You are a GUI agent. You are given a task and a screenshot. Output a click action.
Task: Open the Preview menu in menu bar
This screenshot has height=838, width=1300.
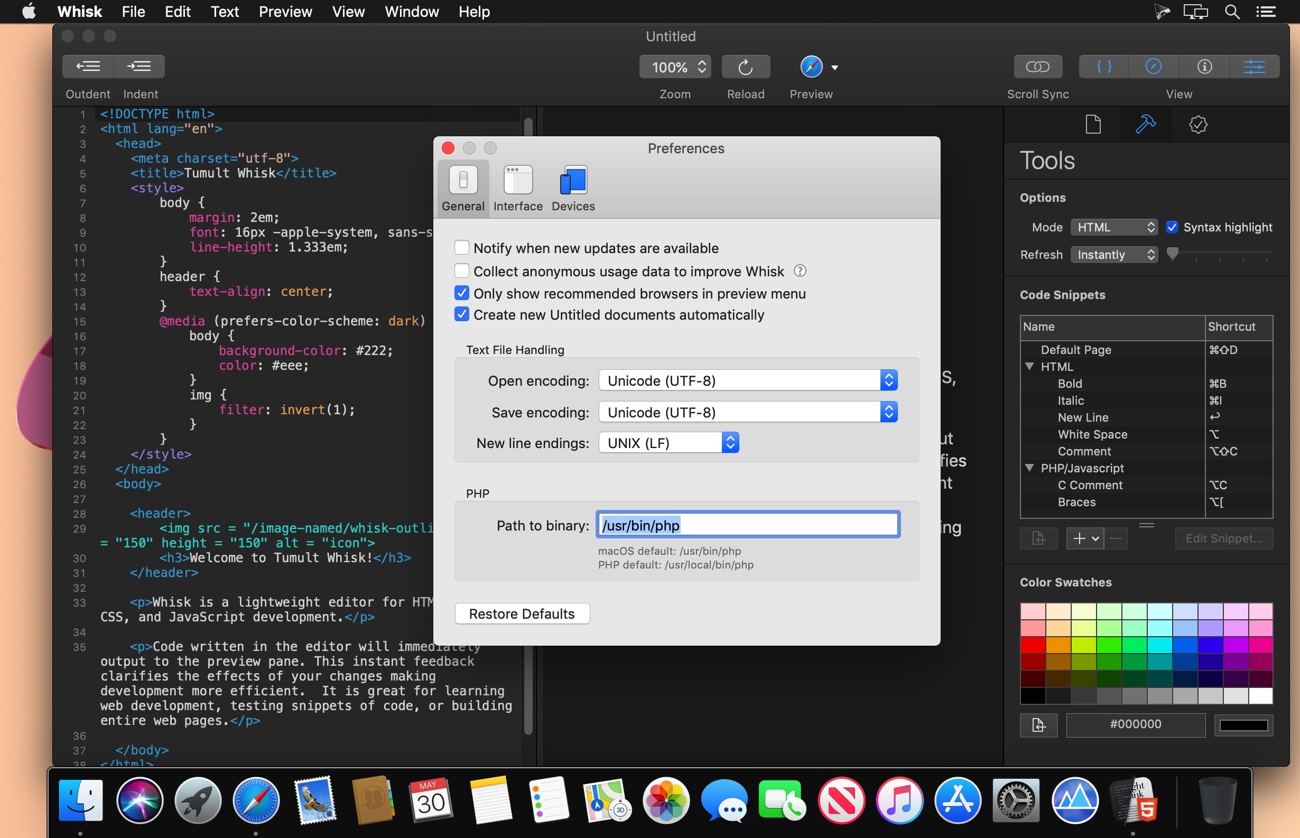(x=285, y=12)
